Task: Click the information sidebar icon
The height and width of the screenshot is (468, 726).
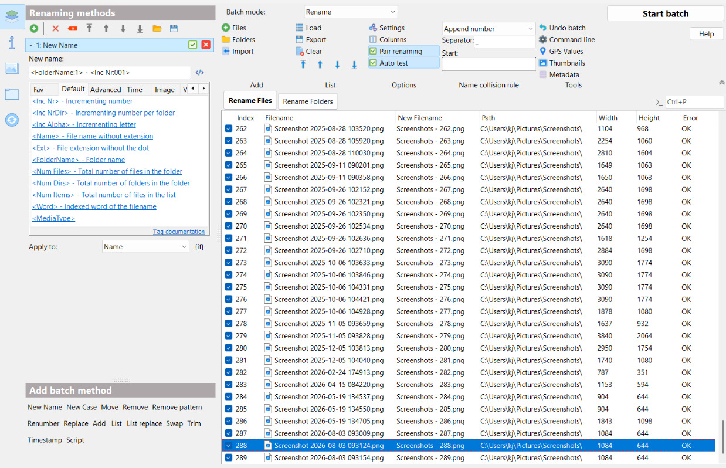Action: pos(12,42)
